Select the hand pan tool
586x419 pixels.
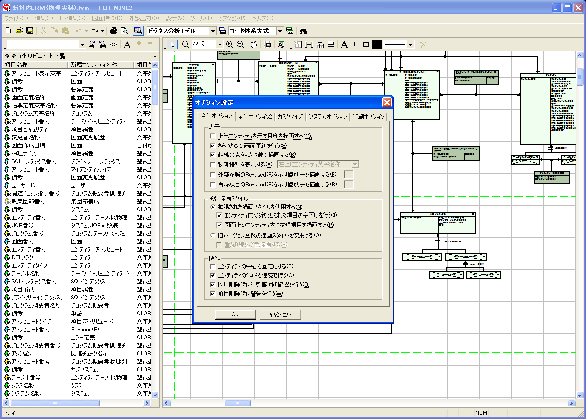coord(254,44)
